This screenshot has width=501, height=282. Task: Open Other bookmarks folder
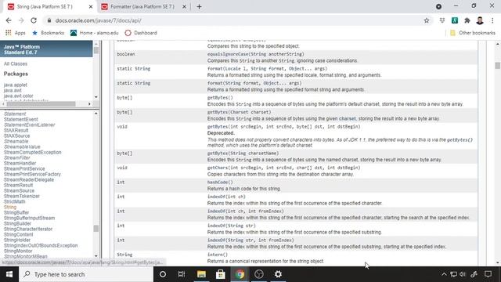pyautogui.click(x=473, y=33)
